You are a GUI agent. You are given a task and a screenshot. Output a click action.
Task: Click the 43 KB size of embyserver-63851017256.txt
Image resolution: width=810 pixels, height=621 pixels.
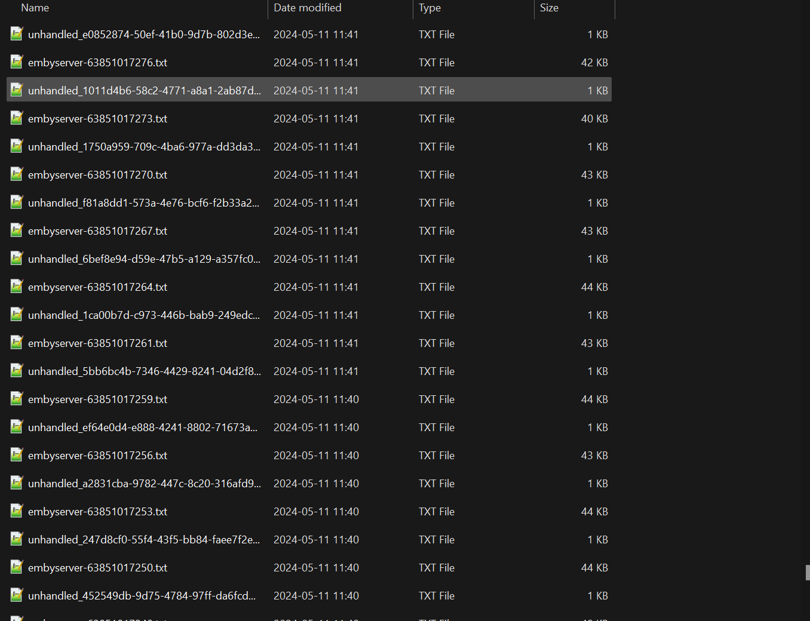[594, 456]
